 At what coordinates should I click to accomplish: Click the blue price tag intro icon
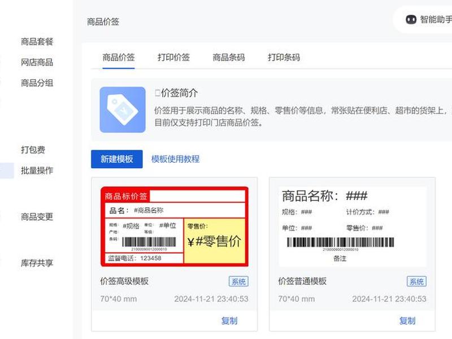pos(123,110)
